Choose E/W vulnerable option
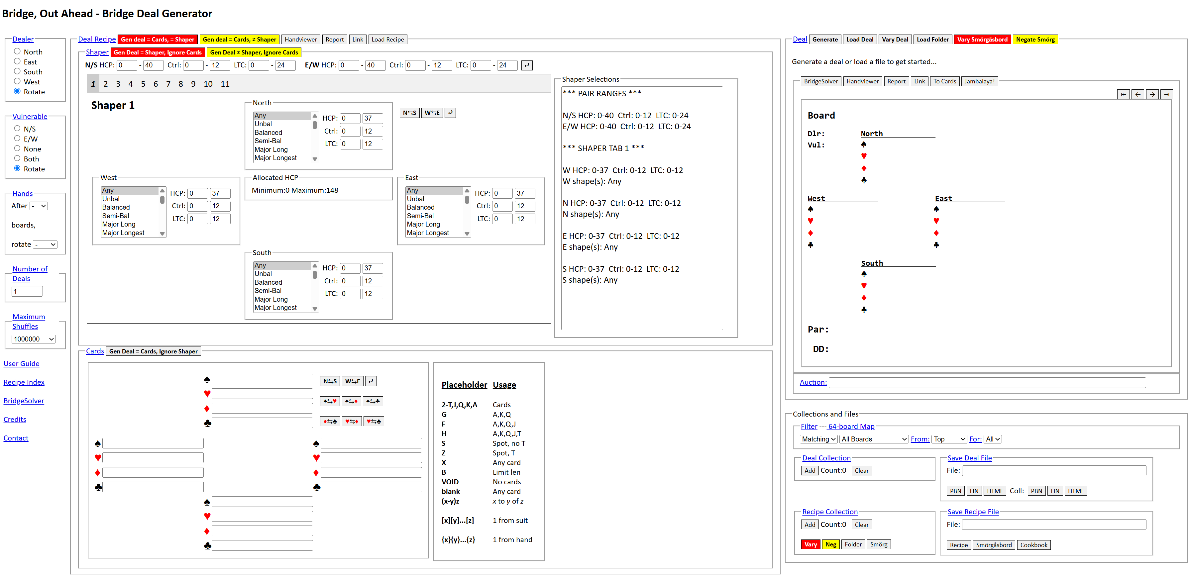This screenshot has height=577, width=1189. 17,139
